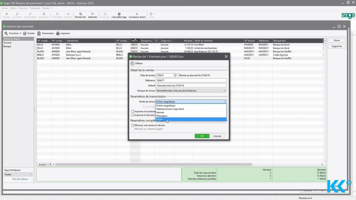The height and width of the screenshot is (200, 356).
Task: Select Banque in étapes list
Action: [x=7, y=47]
